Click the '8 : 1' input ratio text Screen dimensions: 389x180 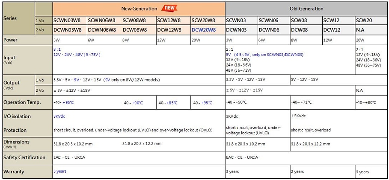tap(57, 49)
